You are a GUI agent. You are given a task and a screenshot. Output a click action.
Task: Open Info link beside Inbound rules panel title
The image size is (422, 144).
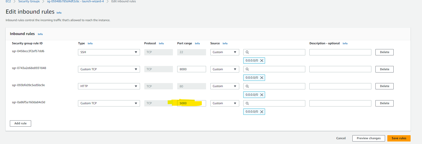pyautogui.click(x=40, y=34)
